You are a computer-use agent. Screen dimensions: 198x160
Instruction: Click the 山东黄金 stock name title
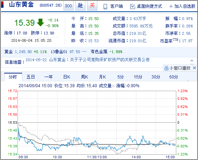[x=21, y=5]
